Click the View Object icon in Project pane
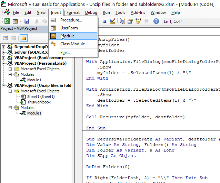This screenshot has width=220, height=183. [x=13, y=38]
